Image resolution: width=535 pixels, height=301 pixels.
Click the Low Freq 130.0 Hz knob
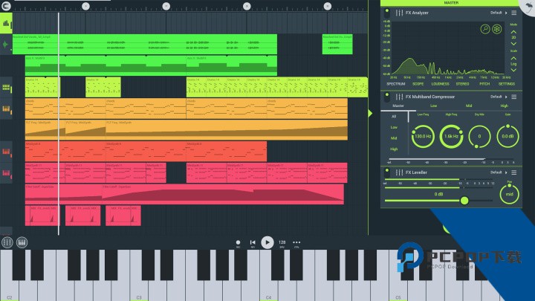(423, 137)
